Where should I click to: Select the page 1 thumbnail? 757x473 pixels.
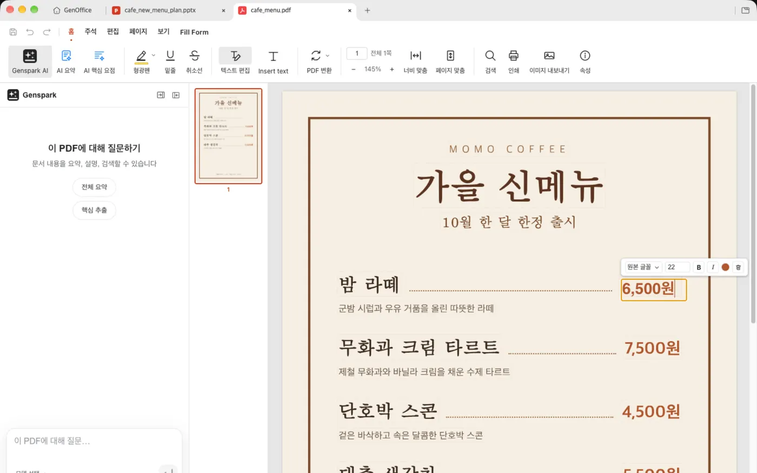(x=228, y=136)
